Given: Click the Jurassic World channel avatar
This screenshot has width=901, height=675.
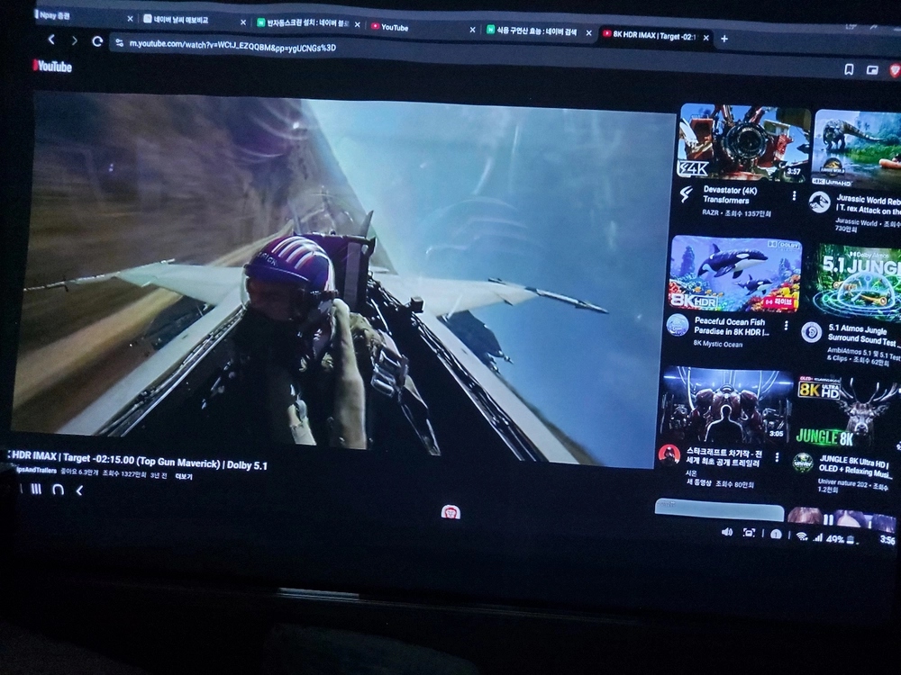Looking at the screenshot, I should [819, 202].
